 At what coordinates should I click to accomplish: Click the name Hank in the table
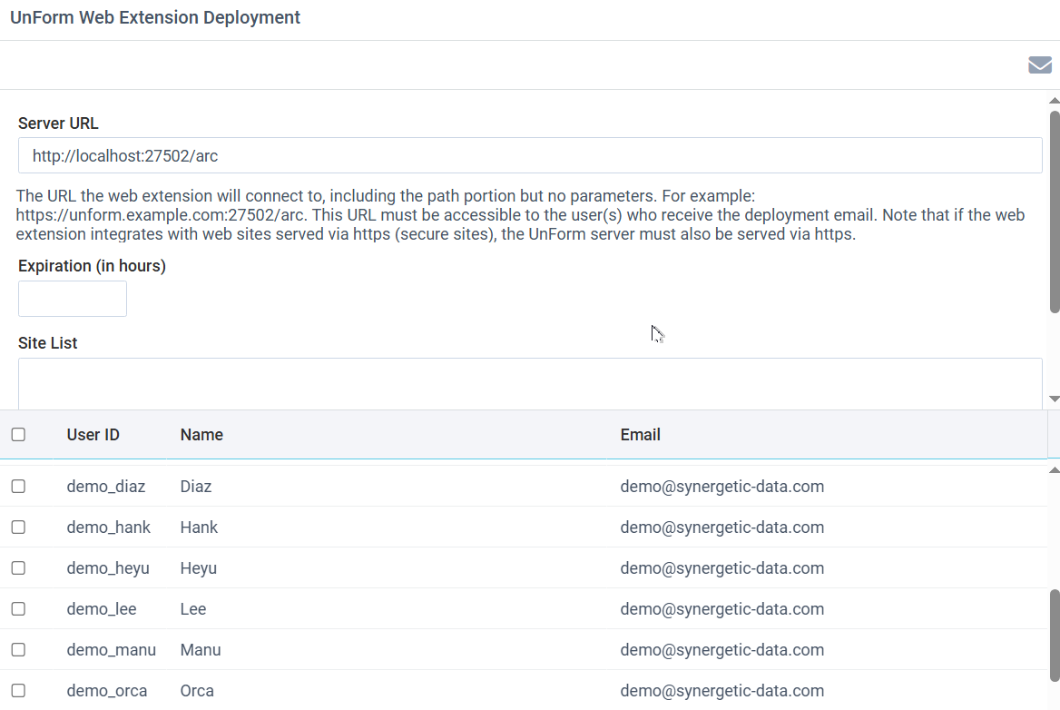pos(199,527)
